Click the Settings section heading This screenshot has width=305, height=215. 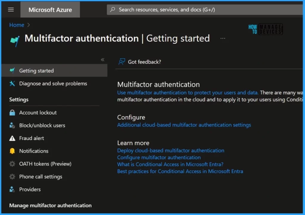pyautogui.click(x=19, y=99)
